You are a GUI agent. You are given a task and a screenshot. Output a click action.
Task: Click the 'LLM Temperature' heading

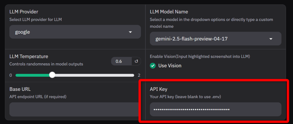(29, 56)
